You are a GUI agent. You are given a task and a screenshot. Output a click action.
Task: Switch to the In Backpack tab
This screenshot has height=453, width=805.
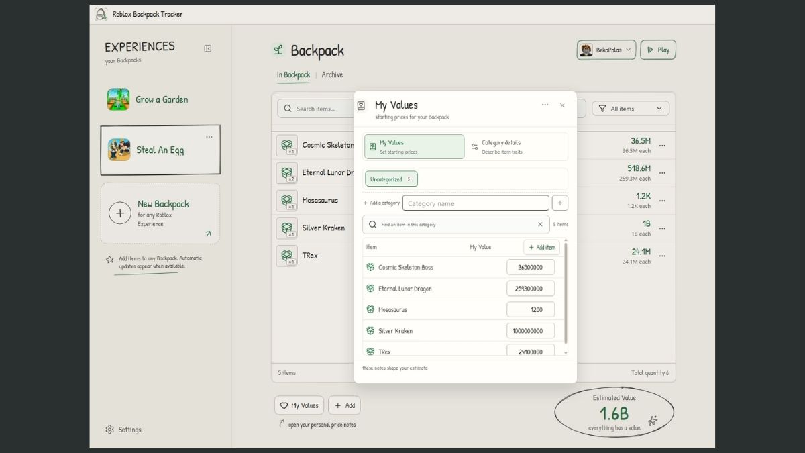pos(293,75)
